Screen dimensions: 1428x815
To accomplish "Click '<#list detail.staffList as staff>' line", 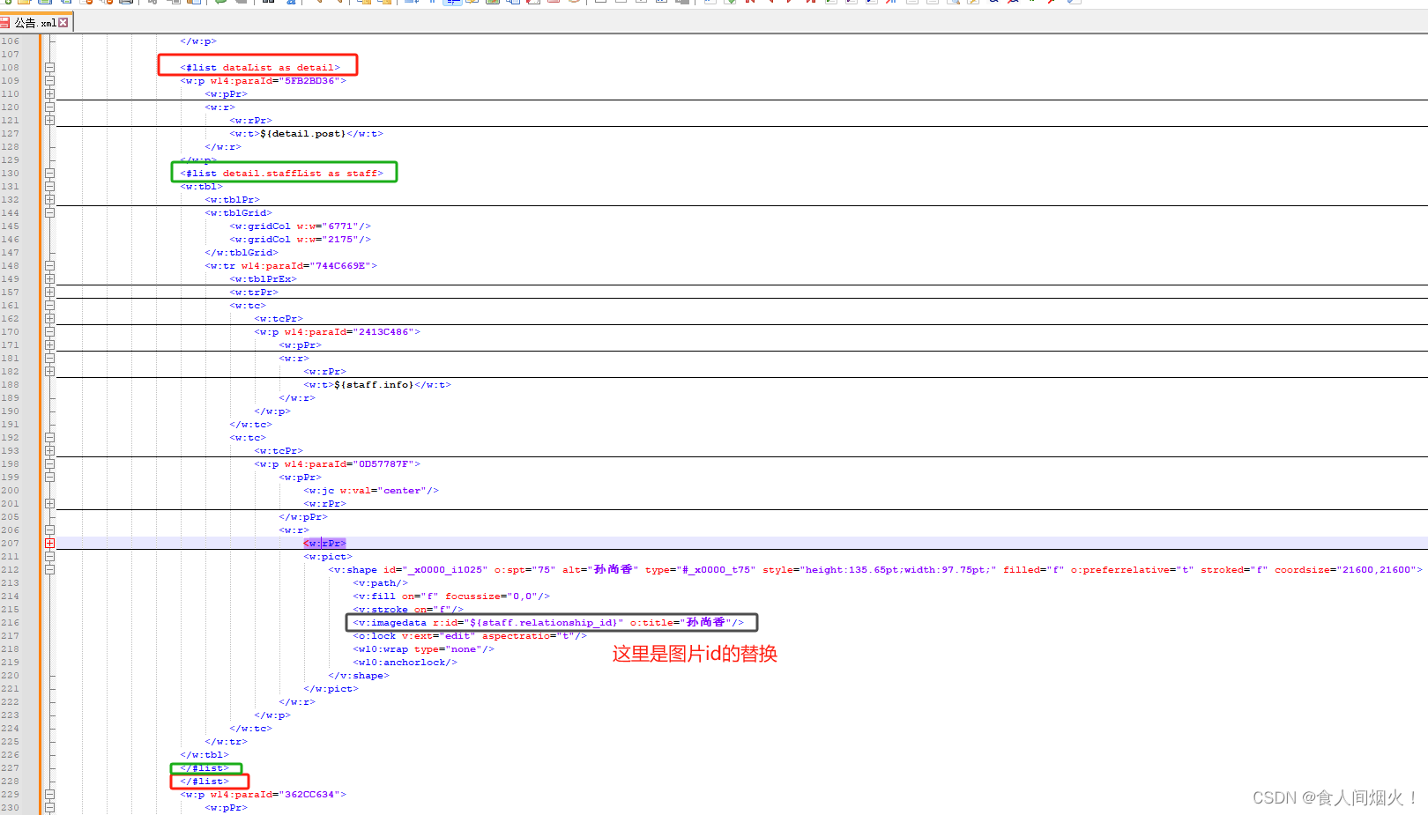I will pyautogui.click(x=282, y=174).
